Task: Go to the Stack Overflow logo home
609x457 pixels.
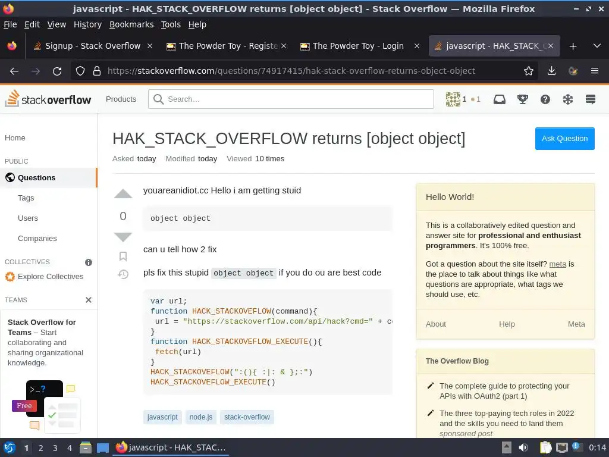Action: tap(48, 99)
